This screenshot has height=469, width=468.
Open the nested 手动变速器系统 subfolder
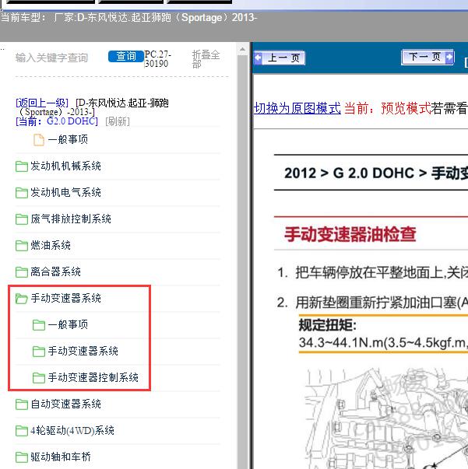83,351
